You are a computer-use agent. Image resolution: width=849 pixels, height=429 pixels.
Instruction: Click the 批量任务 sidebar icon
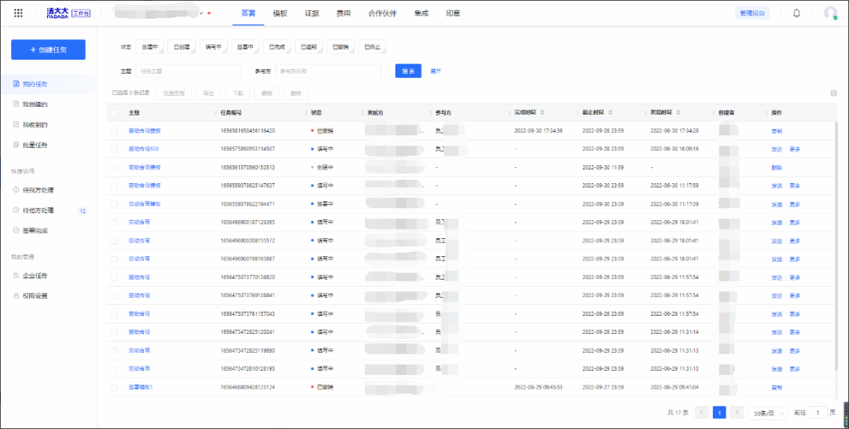tap(17, 145)
